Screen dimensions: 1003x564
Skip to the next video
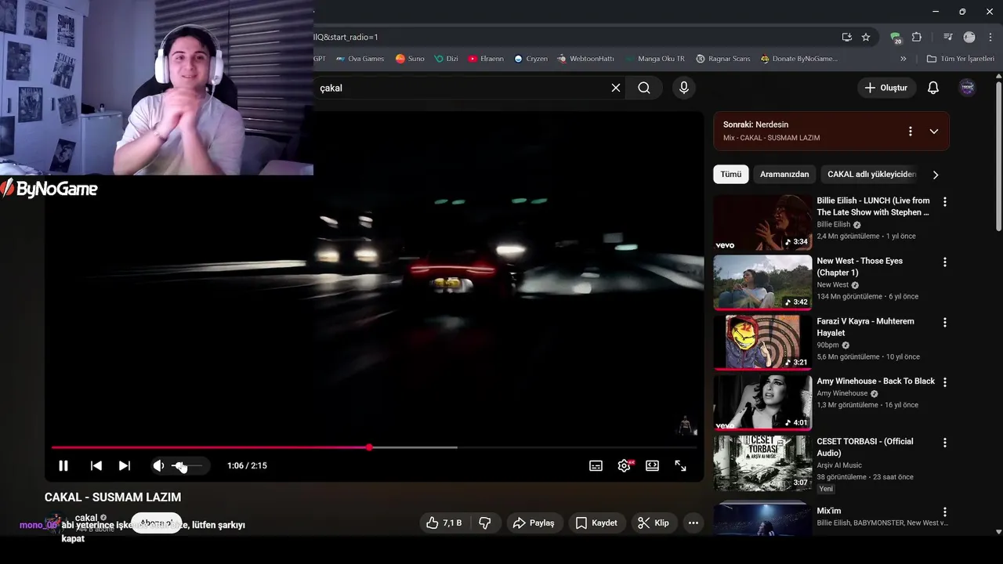125,465
